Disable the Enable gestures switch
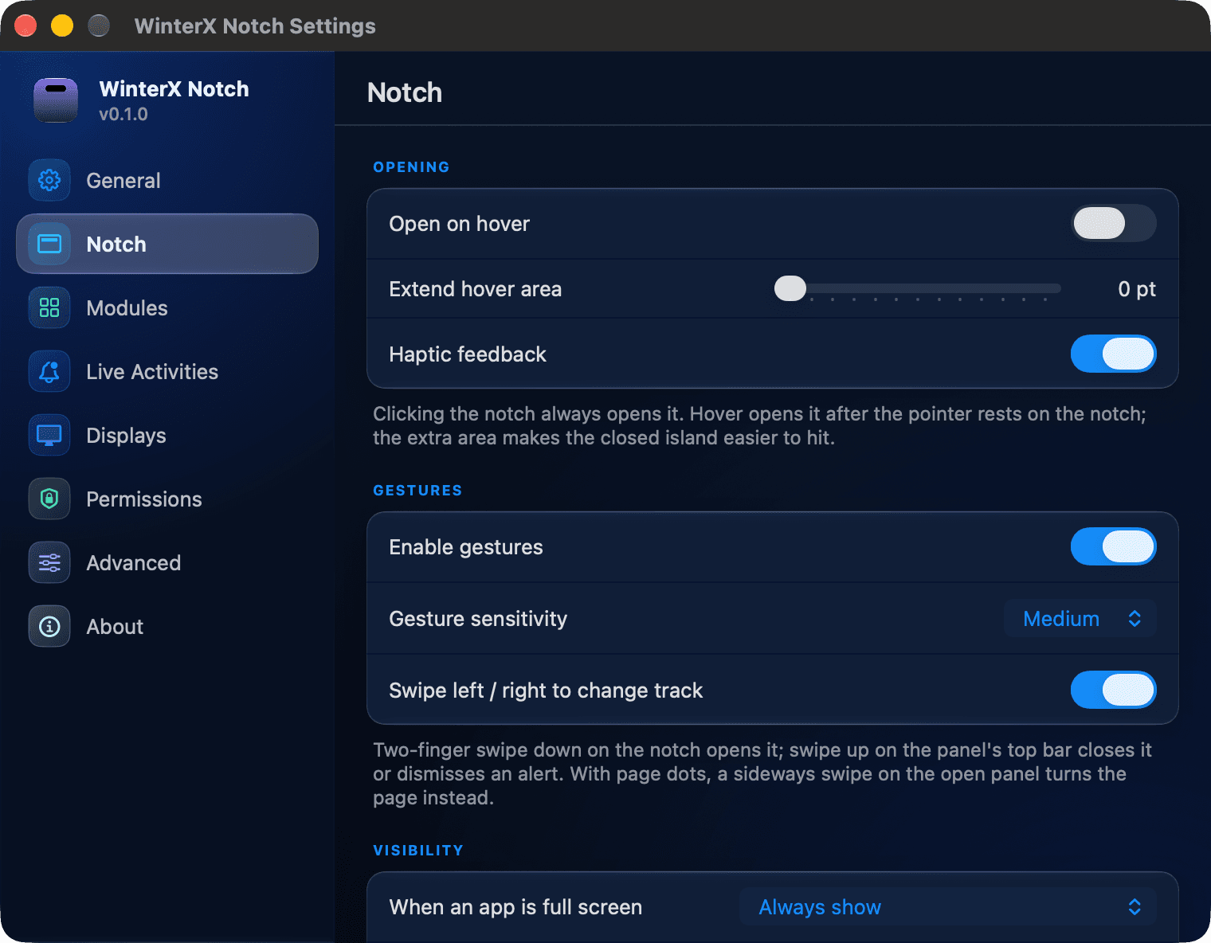Image resolution: width=1211 pixels, height=943 pixels. tap(1114, 546)
